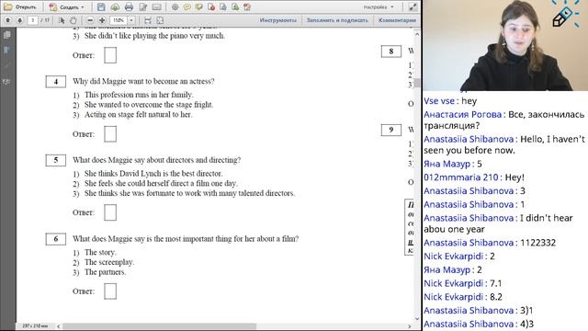The image size is (588, 331).
Task: Click the number 6 question box
Action: click(x=56, y=239)
